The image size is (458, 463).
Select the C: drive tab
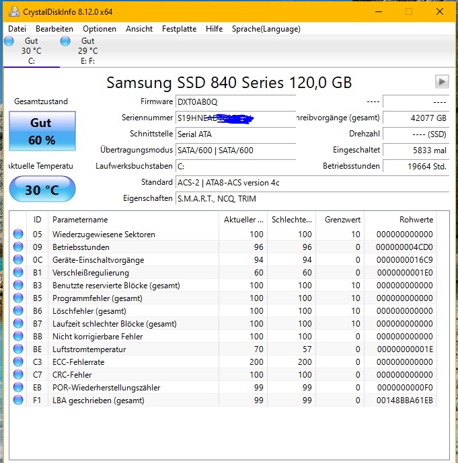[32, 51]
